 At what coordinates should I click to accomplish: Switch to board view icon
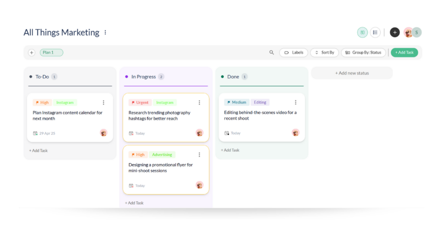tap(362, 32)
